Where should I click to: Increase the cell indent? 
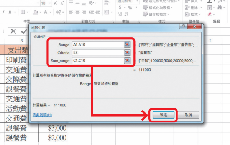tap(98, 12)
